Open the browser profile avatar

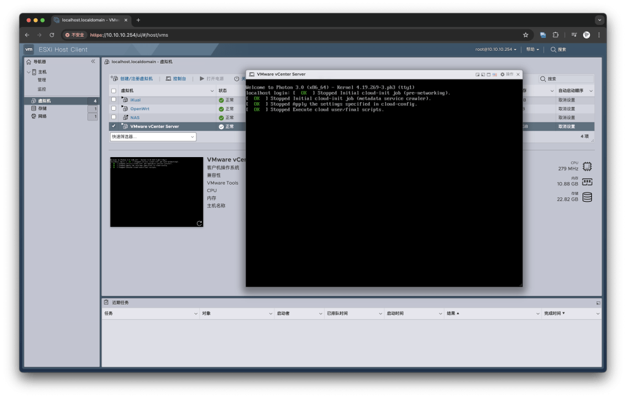coord(586,35)
